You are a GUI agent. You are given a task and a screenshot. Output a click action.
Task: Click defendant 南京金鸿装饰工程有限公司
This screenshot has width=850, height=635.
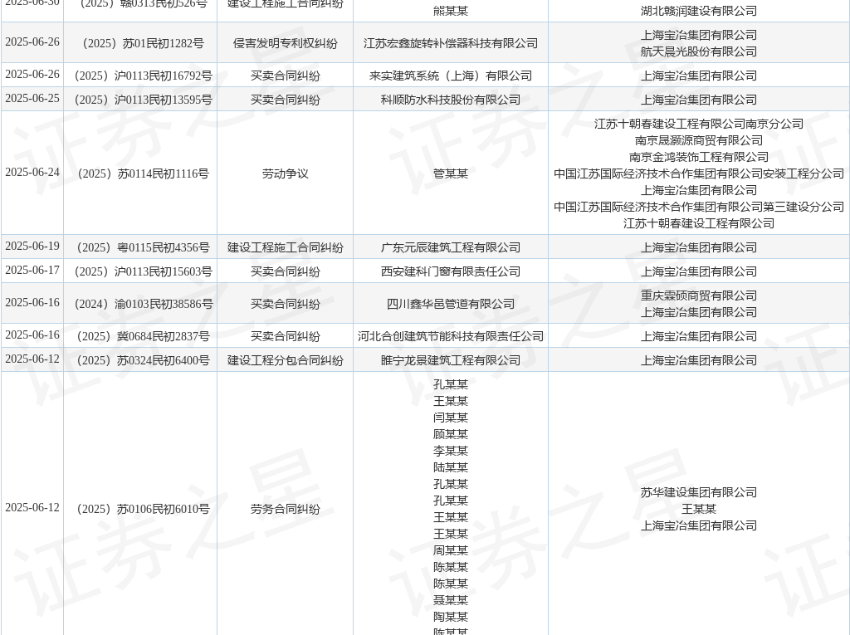coord(699,157)
